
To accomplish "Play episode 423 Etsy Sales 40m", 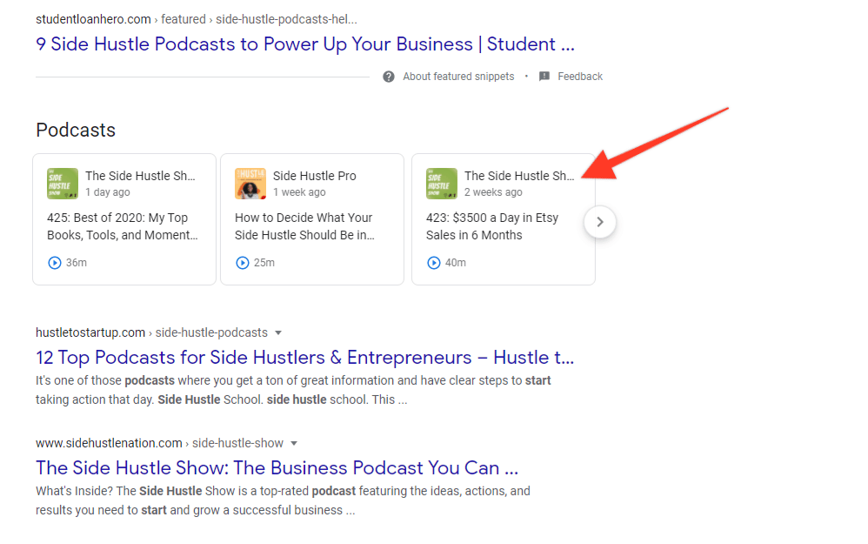I will (433, 263).
